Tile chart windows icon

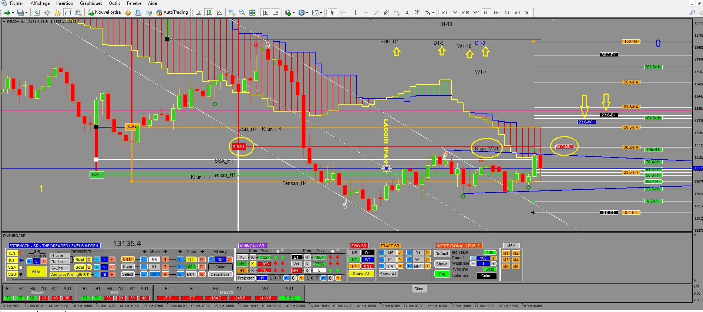pyautogui.click(x=252, y=13)
